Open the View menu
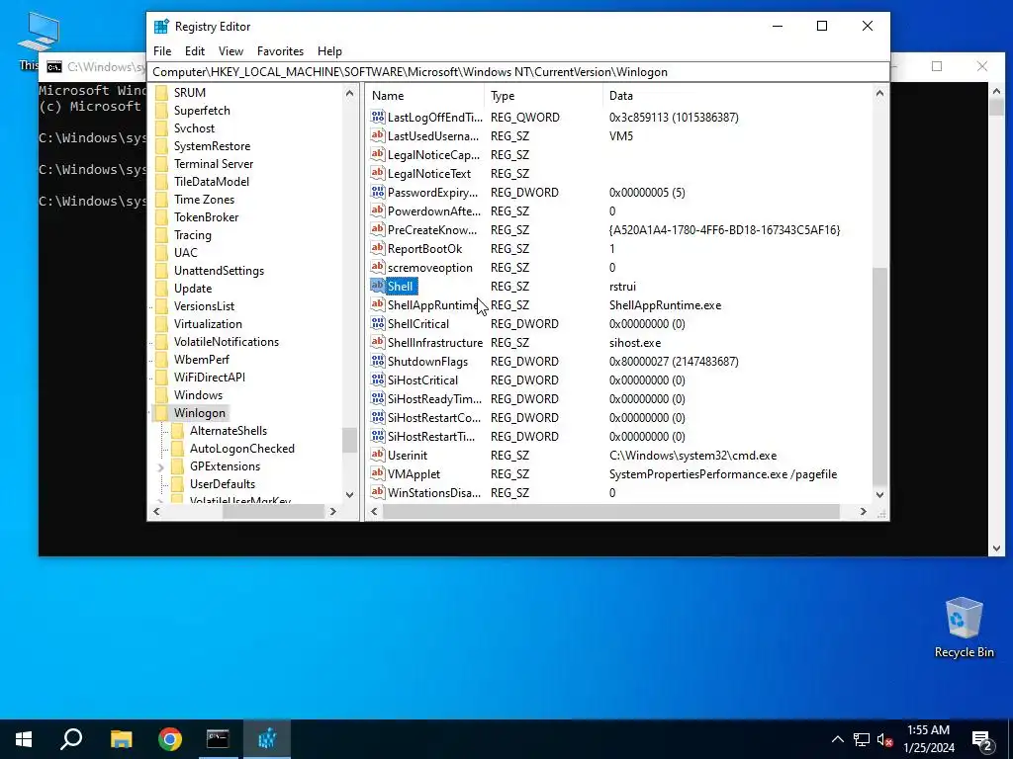The width and height of the screenshot is (1013, 759). [230, 51]
